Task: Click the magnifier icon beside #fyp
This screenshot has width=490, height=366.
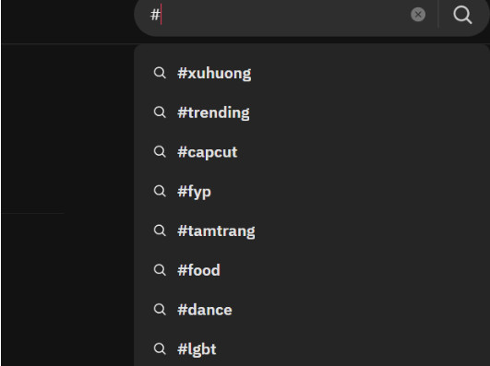Action: pyautogui.click(x=160, y=191)
